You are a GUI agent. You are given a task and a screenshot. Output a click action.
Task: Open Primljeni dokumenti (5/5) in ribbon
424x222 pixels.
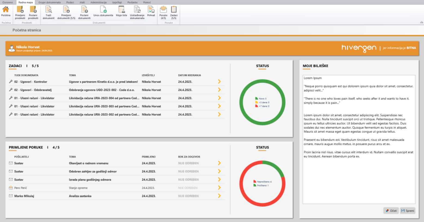[66, 13]
